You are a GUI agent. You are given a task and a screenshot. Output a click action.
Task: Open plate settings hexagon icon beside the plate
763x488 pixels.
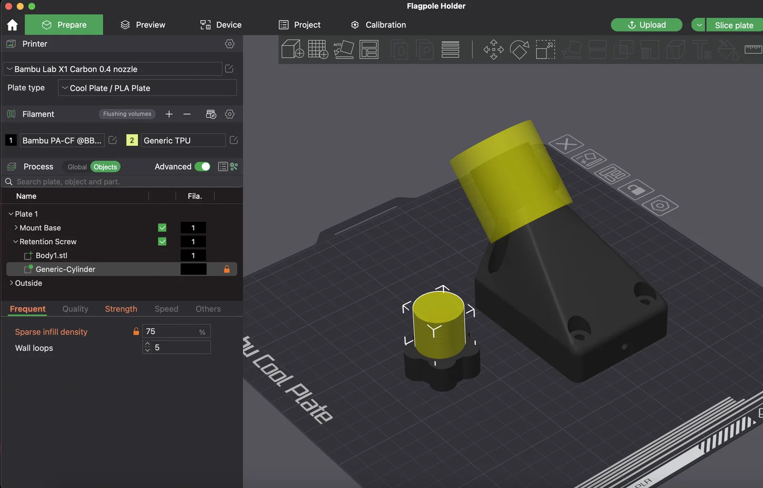coord(660,206)
